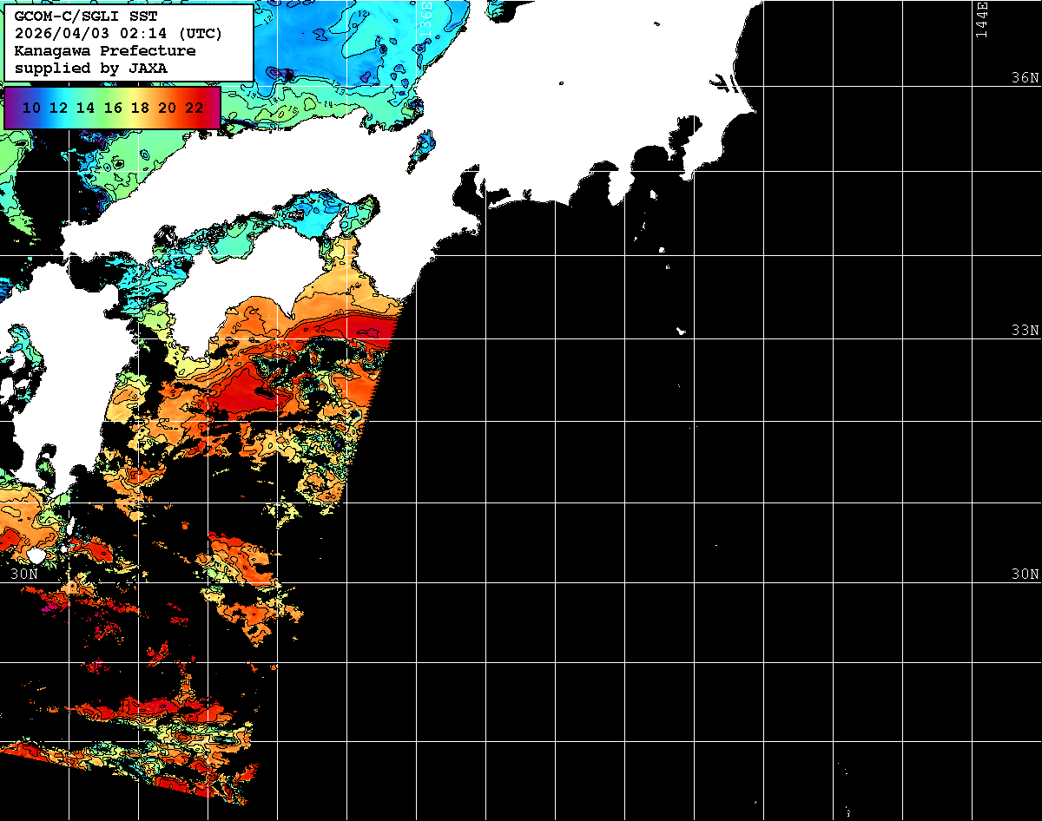Click the GCOM-C/SGLI SST title text
Viewport: 1042px width, 821px height.
click(86, 16)
